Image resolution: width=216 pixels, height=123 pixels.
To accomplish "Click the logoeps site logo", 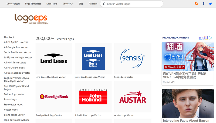I will [x=31, y=19].
